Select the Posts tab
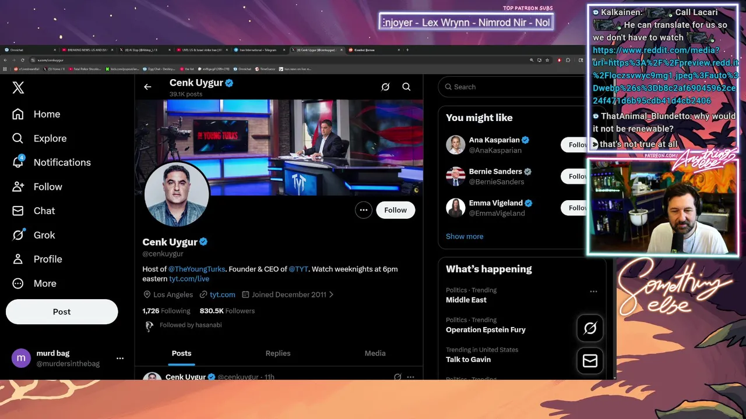 [181, 353]
